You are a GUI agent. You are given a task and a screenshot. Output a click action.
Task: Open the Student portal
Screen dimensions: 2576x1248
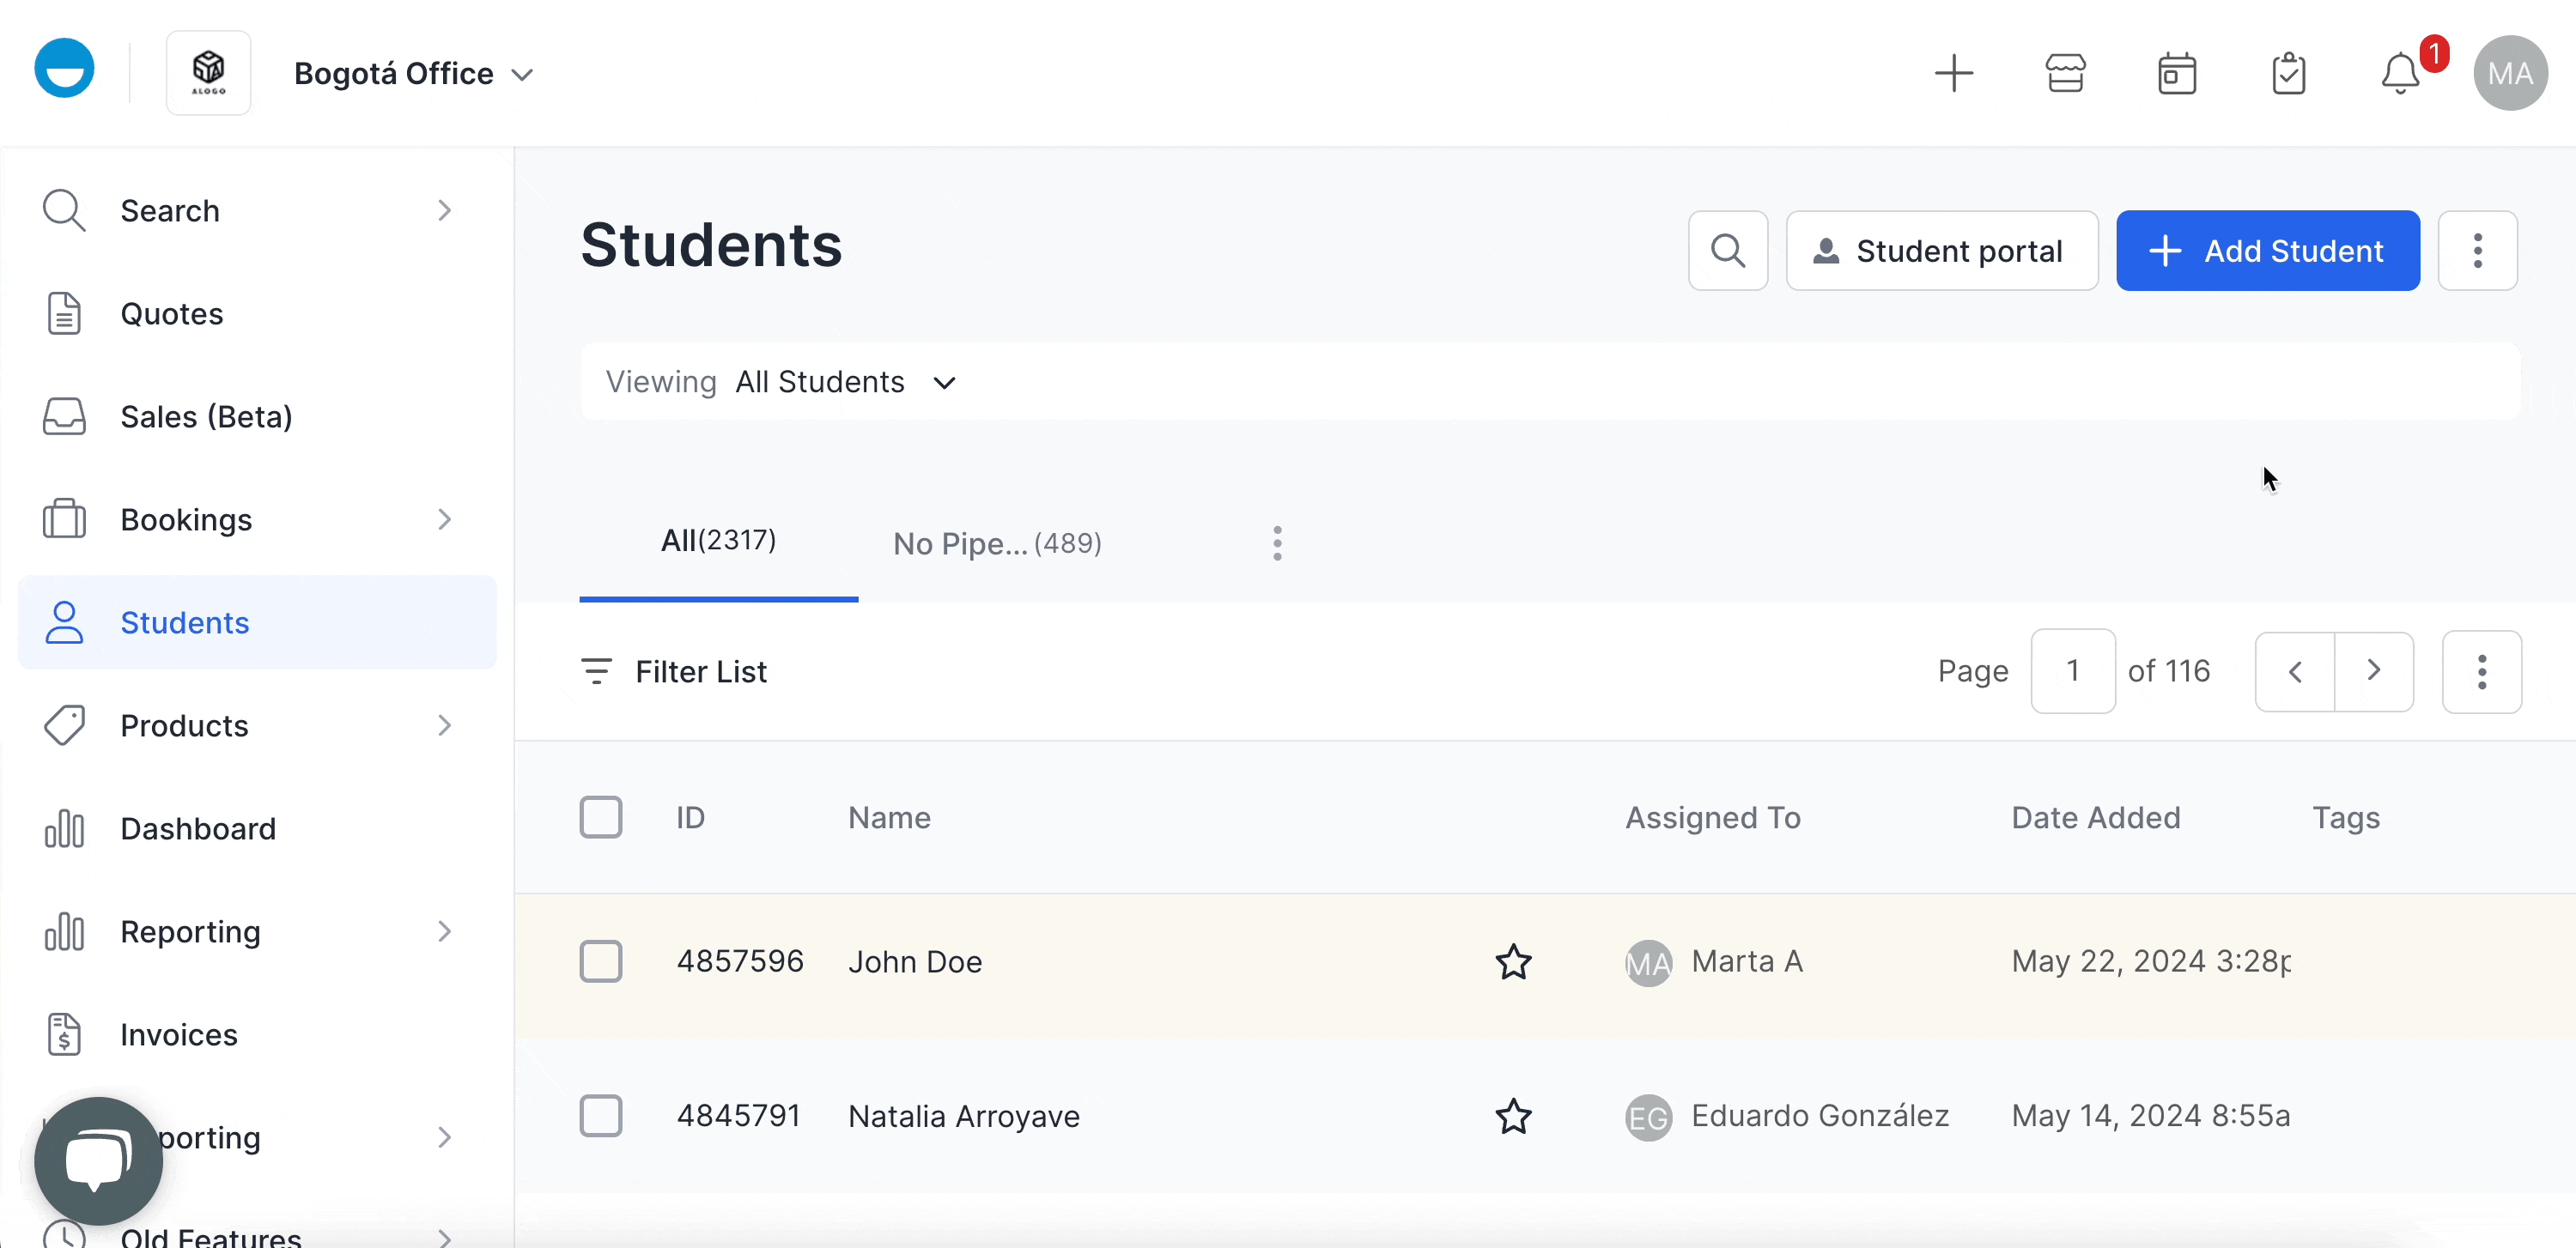click(1941, 250)
